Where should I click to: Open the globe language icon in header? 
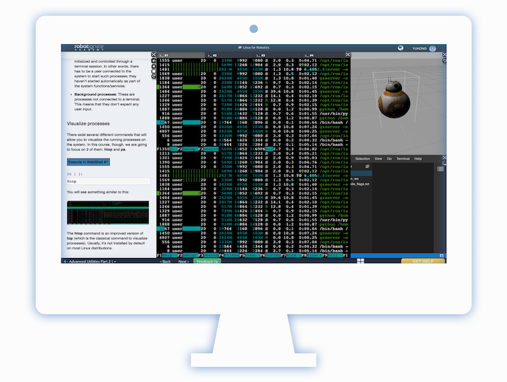pos(401,48)
